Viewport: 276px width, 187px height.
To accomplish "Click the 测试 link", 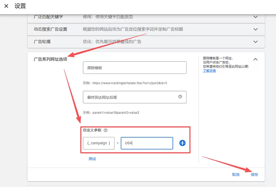I will [x=92, y=159].
